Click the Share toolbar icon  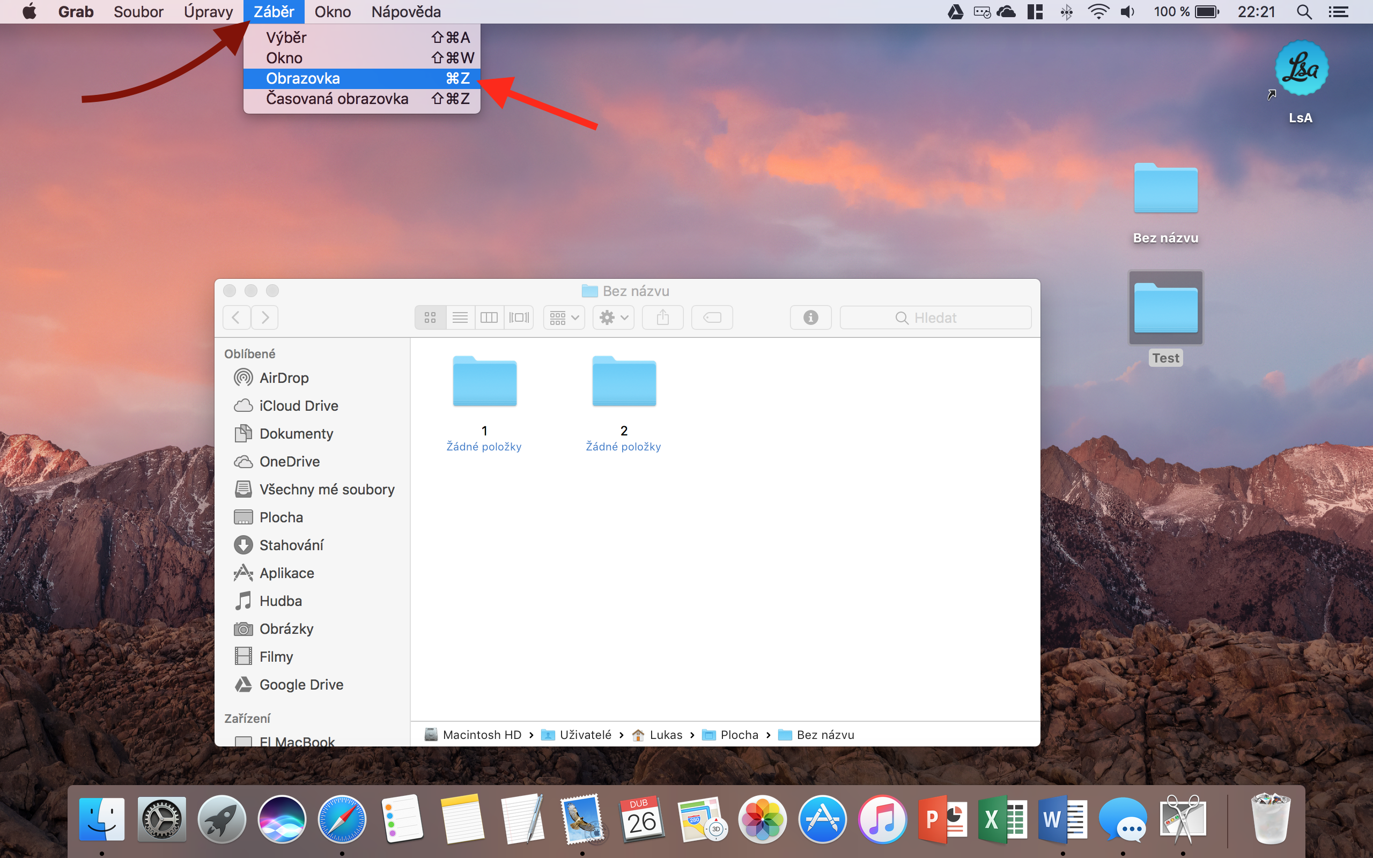coord(662,317)
